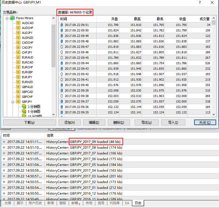The width and height of the screenshot is (219, 208).
Task: Click the 导入(I) import button
Action: [x=173, y=123]
